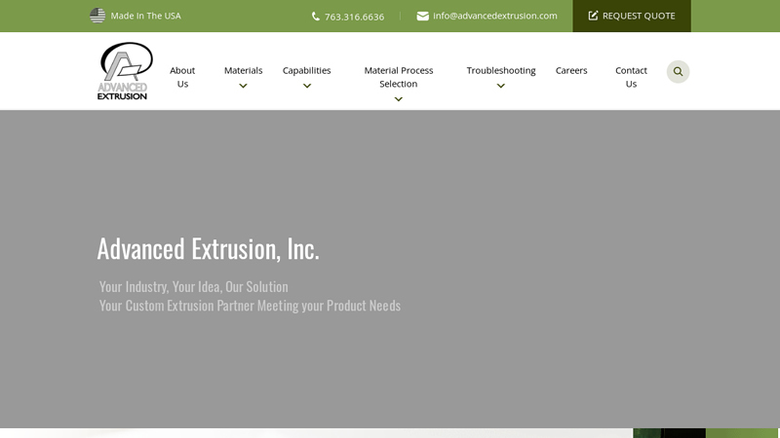Open the Materials menu item
Viewport: 780px width, 438px height.
(x=243, y=70)
